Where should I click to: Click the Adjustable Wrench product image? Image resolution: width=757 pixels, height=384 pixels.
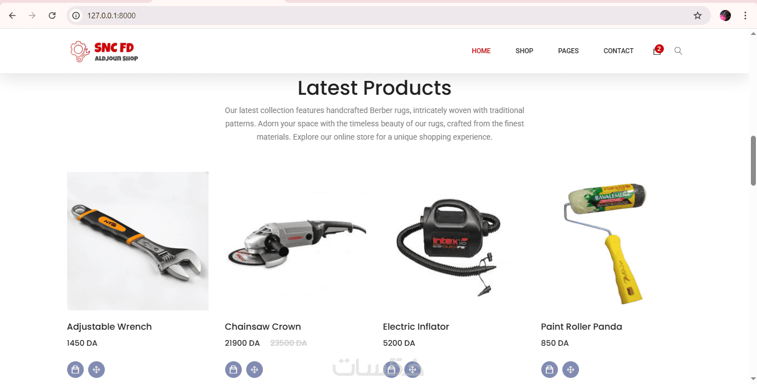click(x=138, y=240)
